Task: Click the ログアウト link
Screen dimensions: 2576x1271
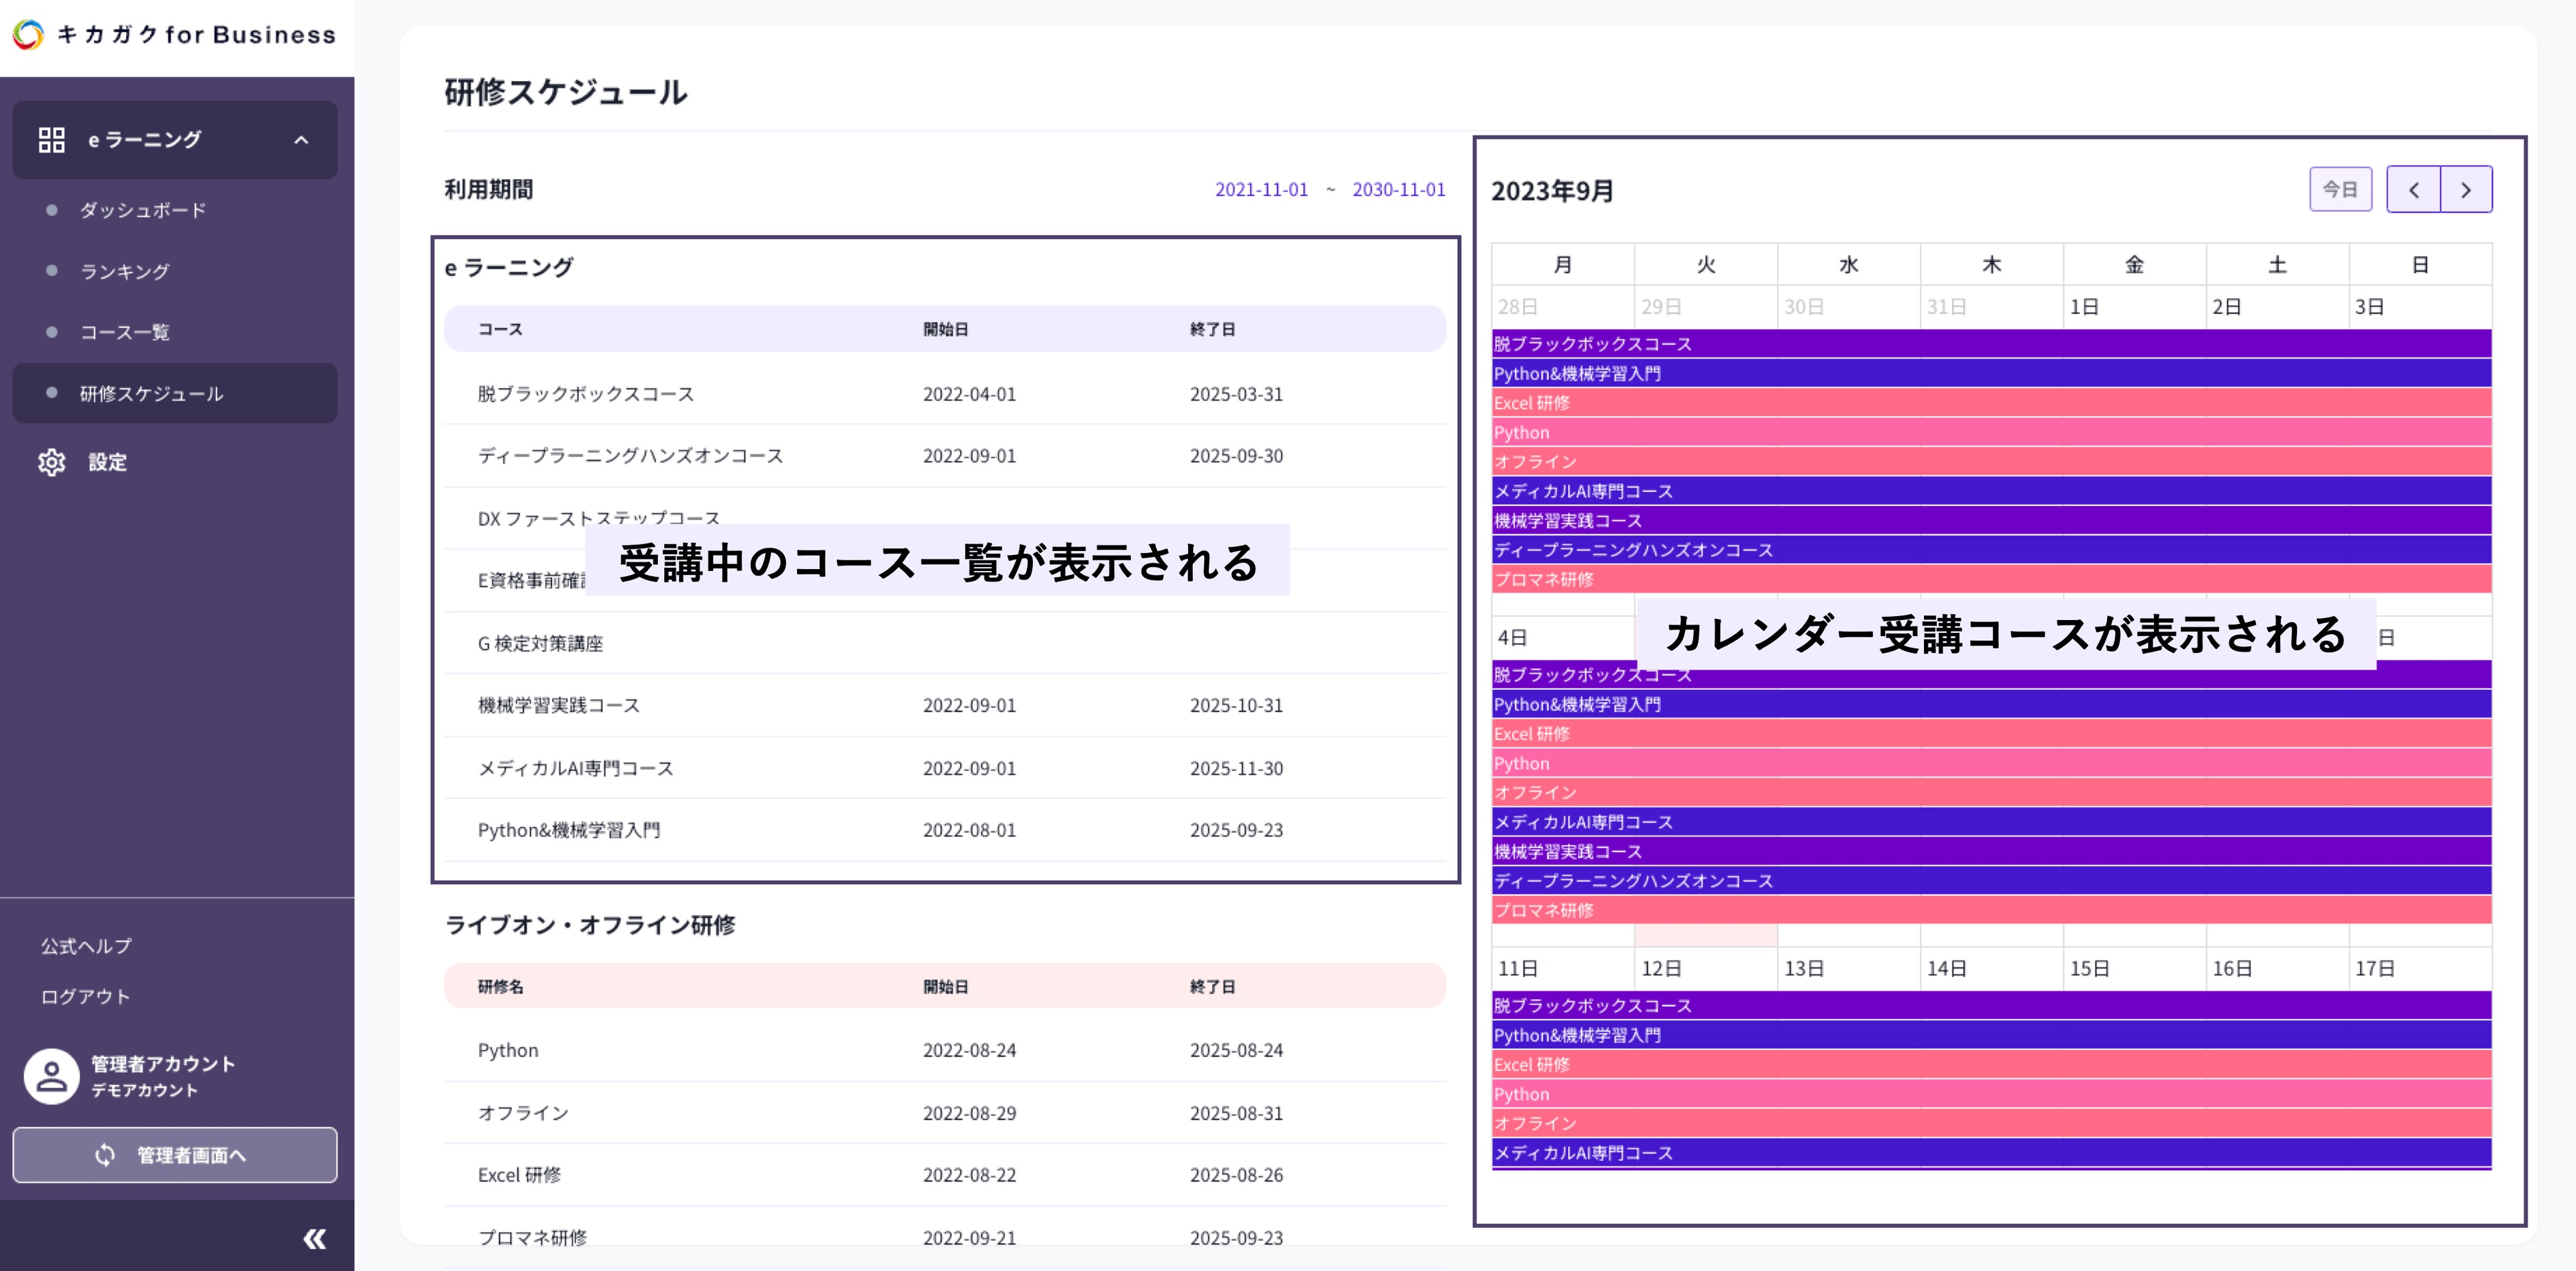Action: pyautogui.click(x=85, y=996)
